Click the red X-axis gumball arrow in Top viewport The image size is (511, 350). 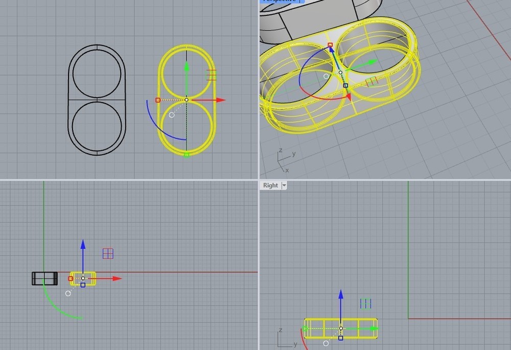point(220,99)
